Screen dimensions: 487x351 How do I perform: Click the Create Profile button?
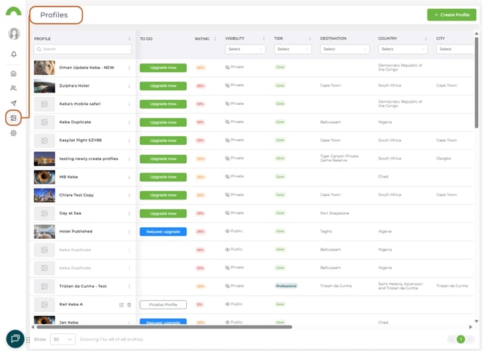pos(447,15)
